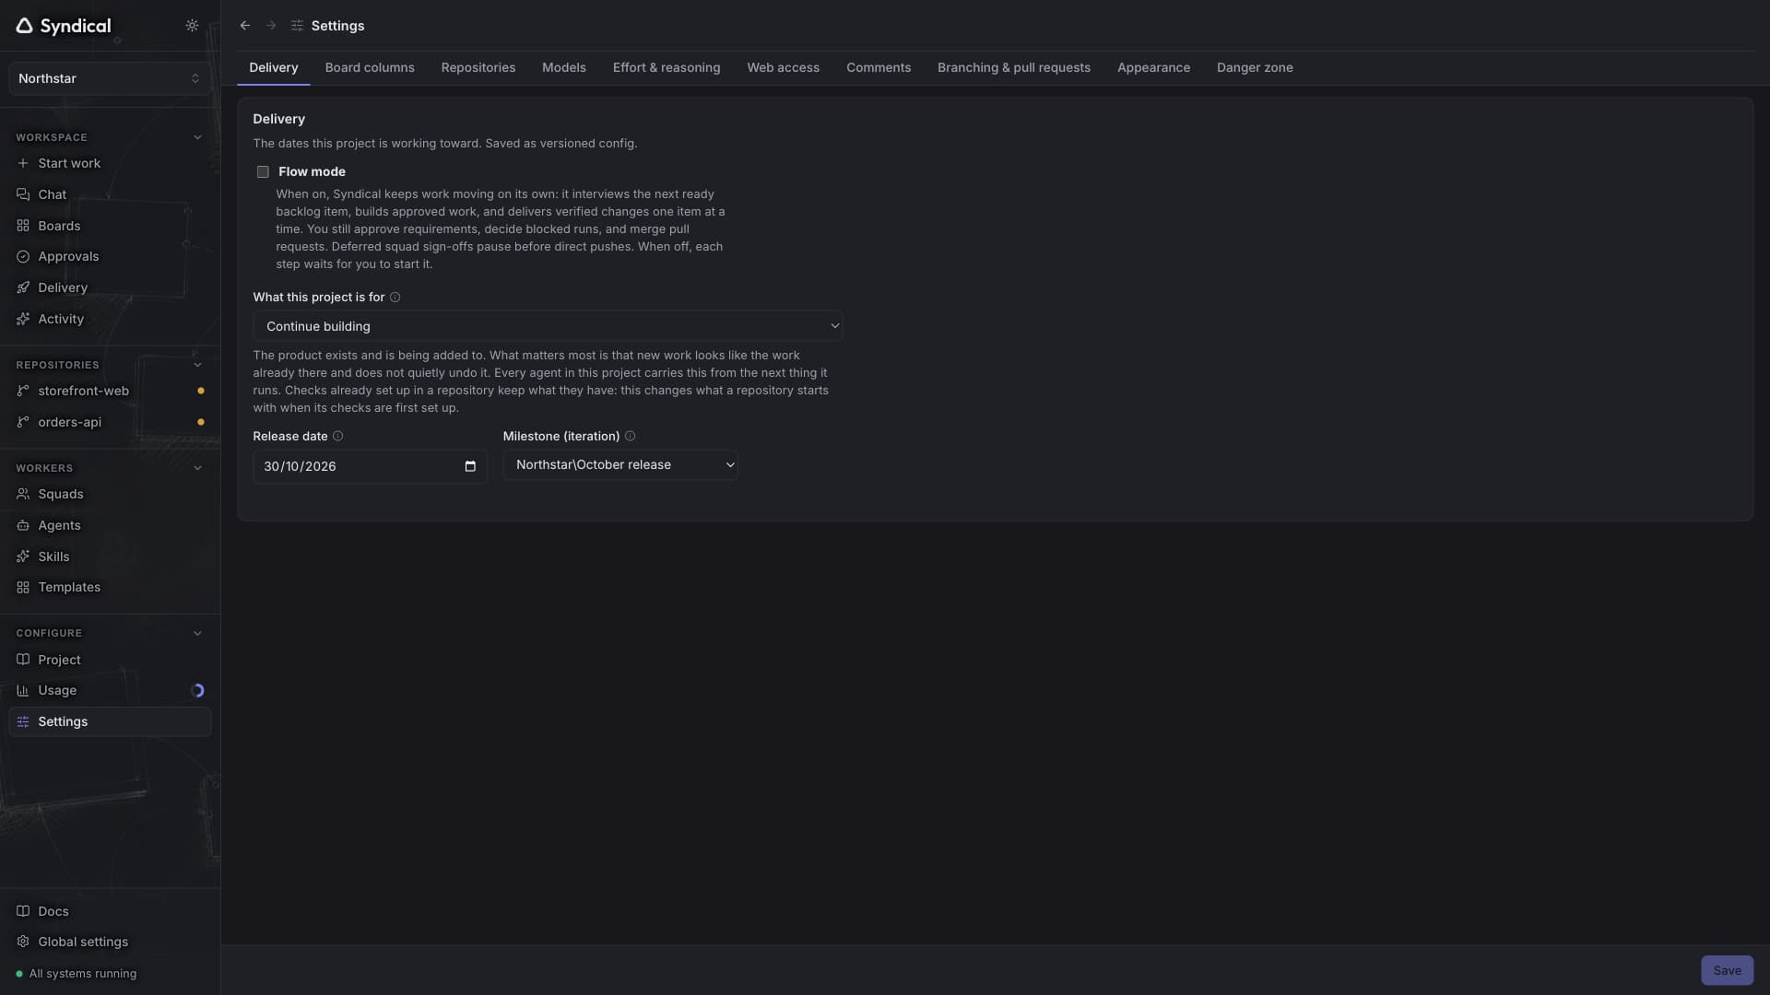This screenshot has height=995, width=1770.
Task: Open the storefront-web repository
Action: click(x=110, y=391)
